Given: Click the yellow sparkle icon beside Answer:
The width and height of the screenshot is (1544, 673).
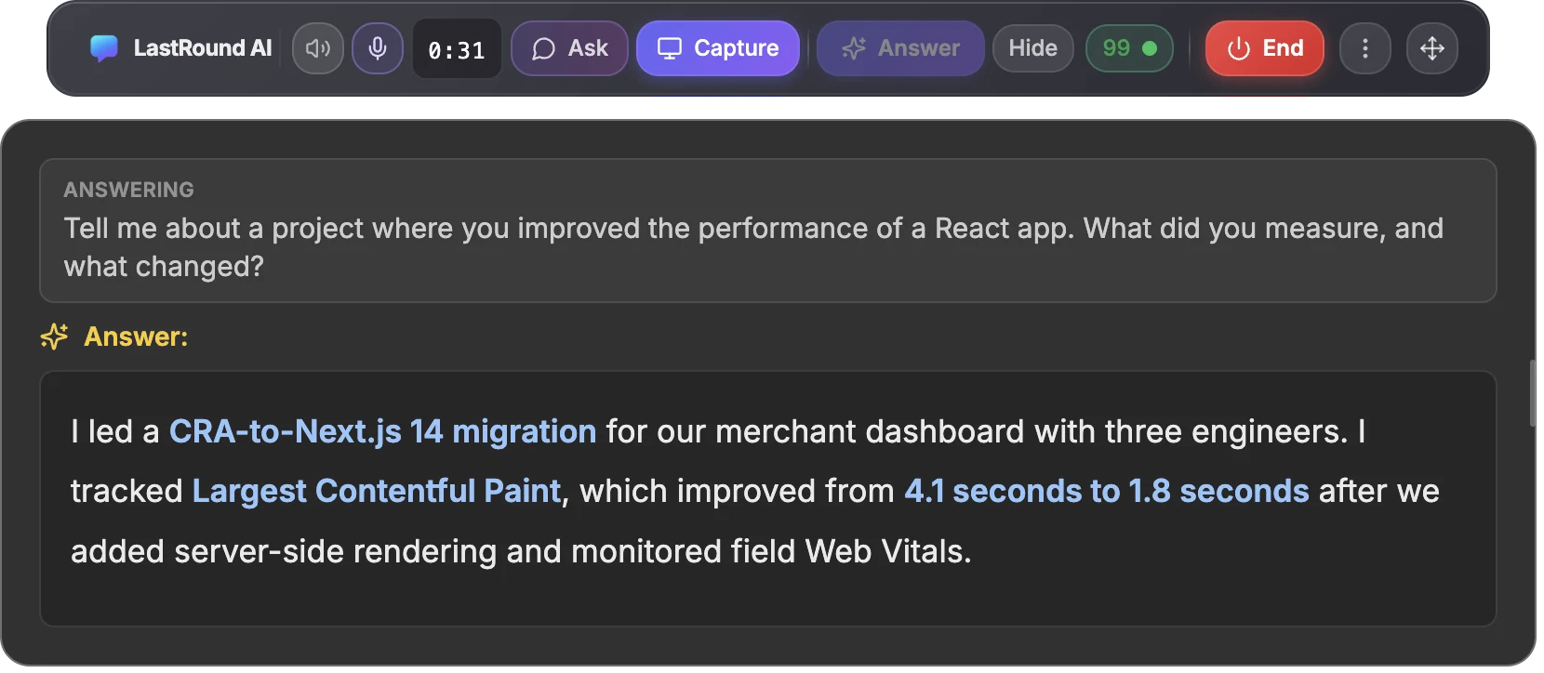Looking at the screenshot, I should coord(55,336).
